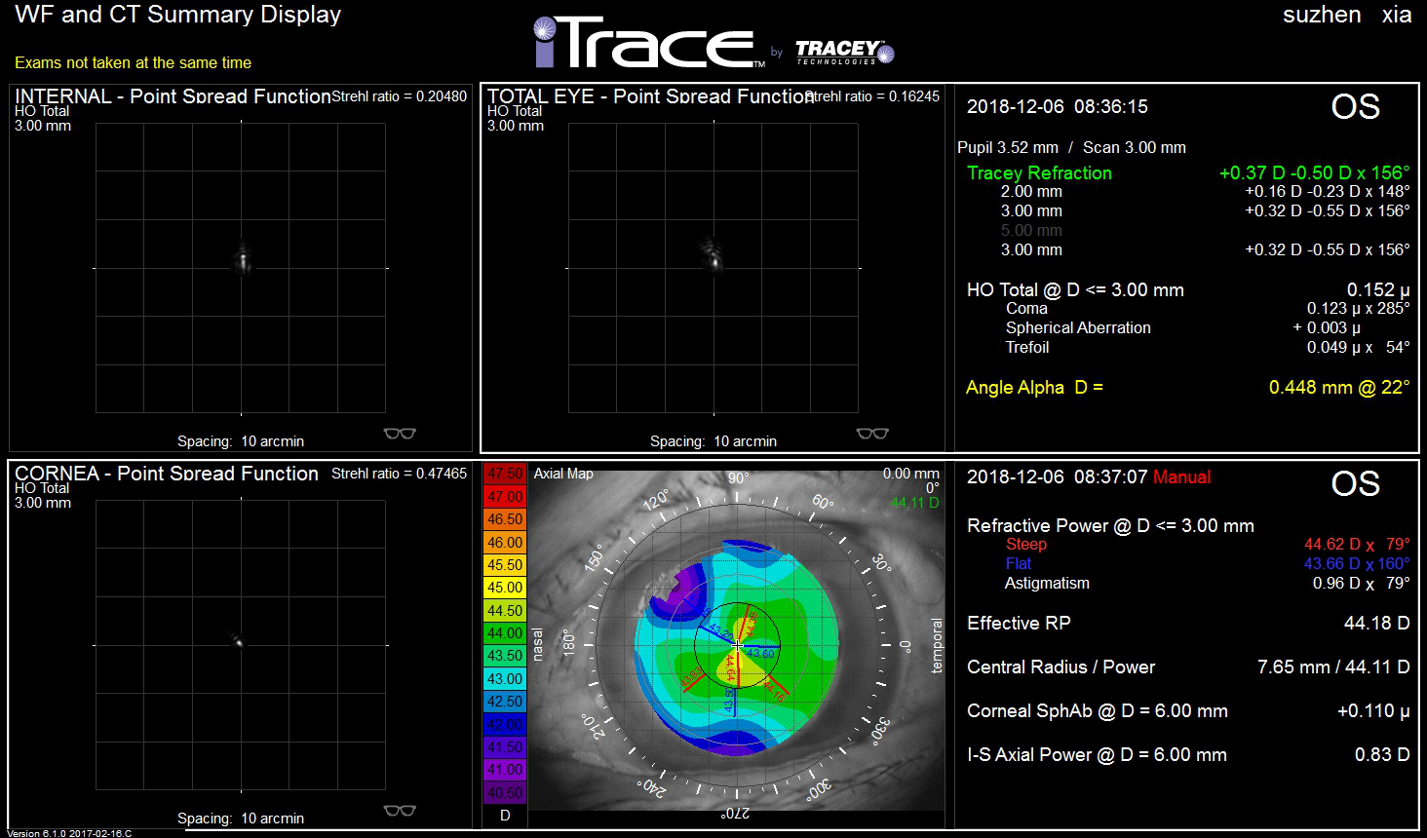Click the I-S Axial Power value 0.83 D
The image size is (1427, 838).
[1382, 754]
